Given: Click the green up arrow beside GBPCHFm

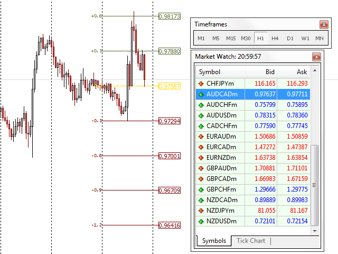Looking at the screenshot, I should click(x=201, y=189).
